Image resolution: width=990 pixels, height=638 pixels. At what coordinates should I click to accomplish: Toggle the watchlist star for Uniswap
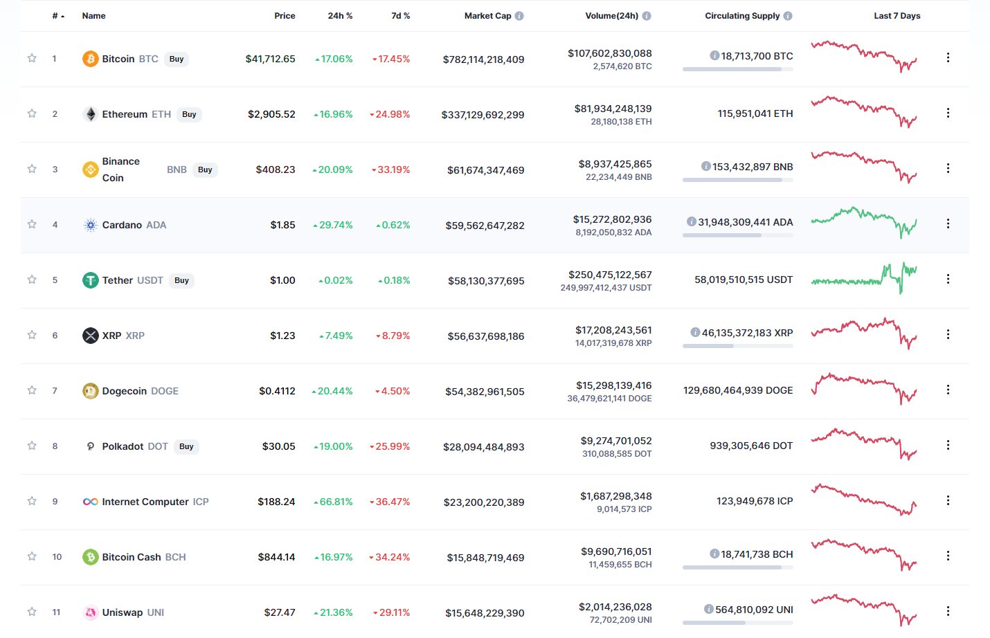[32, 612]
